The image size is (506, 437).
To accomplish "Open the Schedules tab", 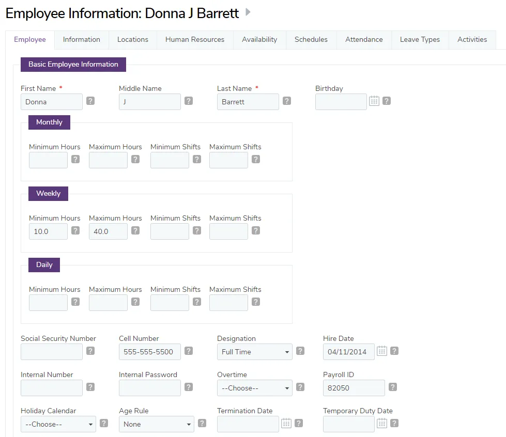I will click(311, 40).
